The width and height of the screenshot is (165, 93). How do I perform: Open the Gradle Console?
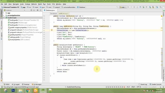coord(155,84)
